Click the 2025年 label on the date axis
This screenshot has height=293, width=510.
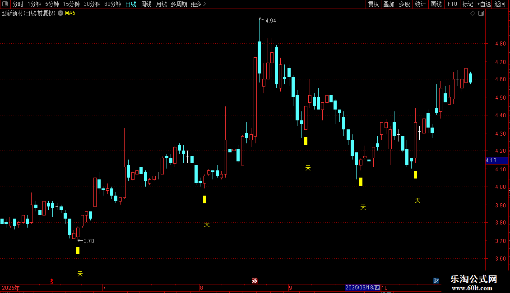coord(11,288)
